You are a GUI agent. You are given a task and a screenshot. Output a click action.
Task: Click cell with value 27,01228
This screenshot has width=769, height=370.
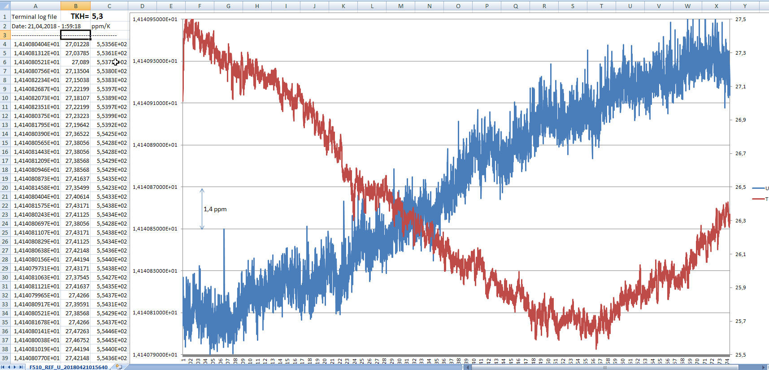(76, 44)
